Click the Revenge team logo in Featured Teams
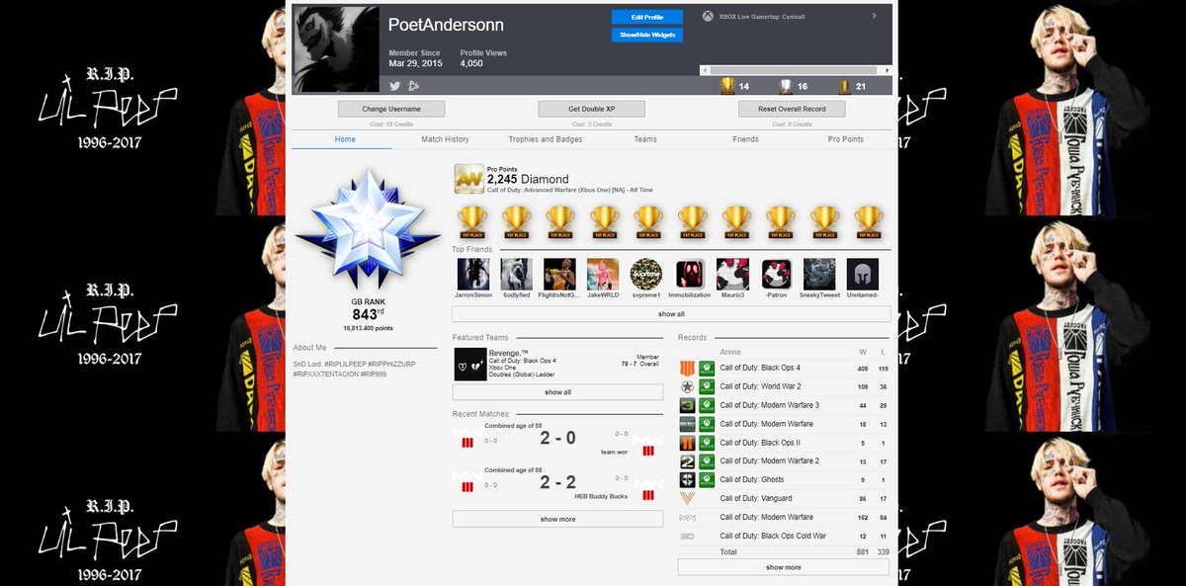Viewport: 1186px width, 586px height. pos(470,365)
